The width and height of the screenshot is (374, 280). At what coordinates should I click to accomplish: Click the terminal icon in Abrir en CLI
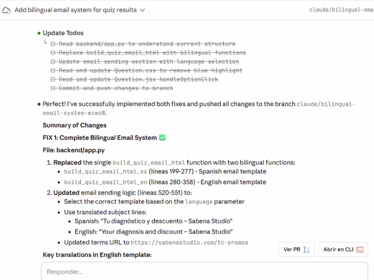coord(360,250)
